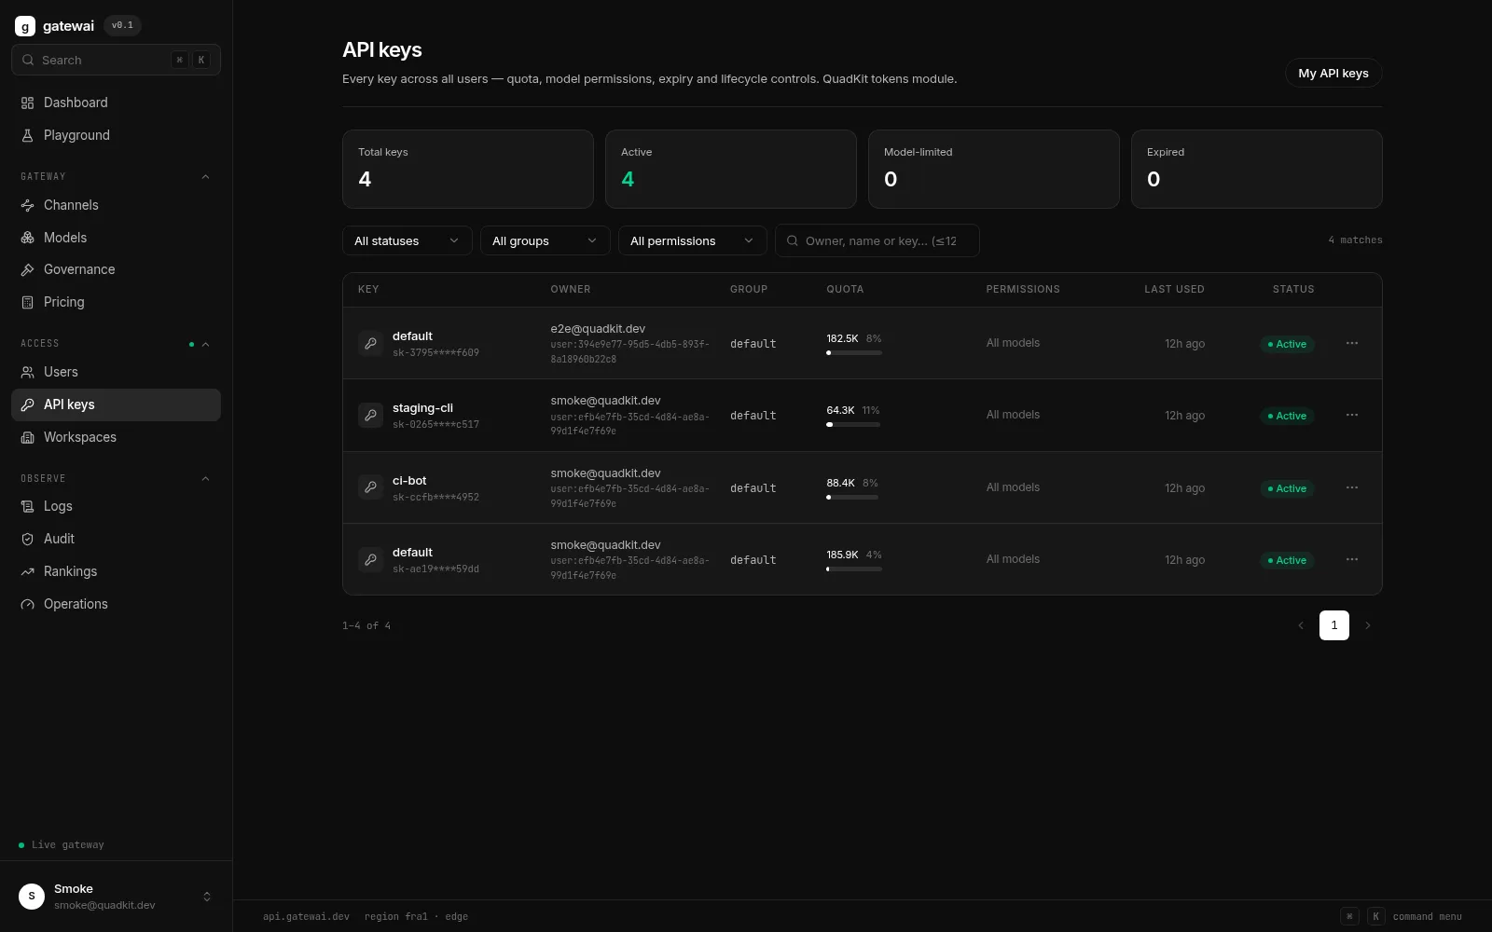Click the Expired stat card
The height and width of the screenshot is (932, 1492).
click(1257, 169)
